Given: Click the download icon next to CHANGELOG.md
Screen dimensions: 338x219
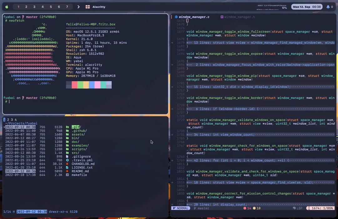Looking at the screenshot, I should [x=67, y=164].
